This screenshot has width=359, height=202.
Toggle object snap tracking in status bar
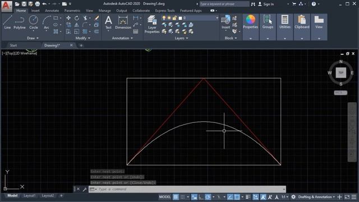click(230, 197)
